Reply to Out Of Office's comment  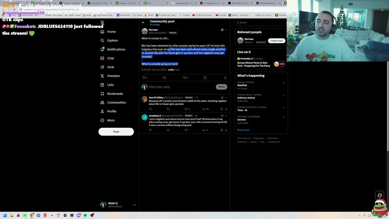[x=150, y=109]
